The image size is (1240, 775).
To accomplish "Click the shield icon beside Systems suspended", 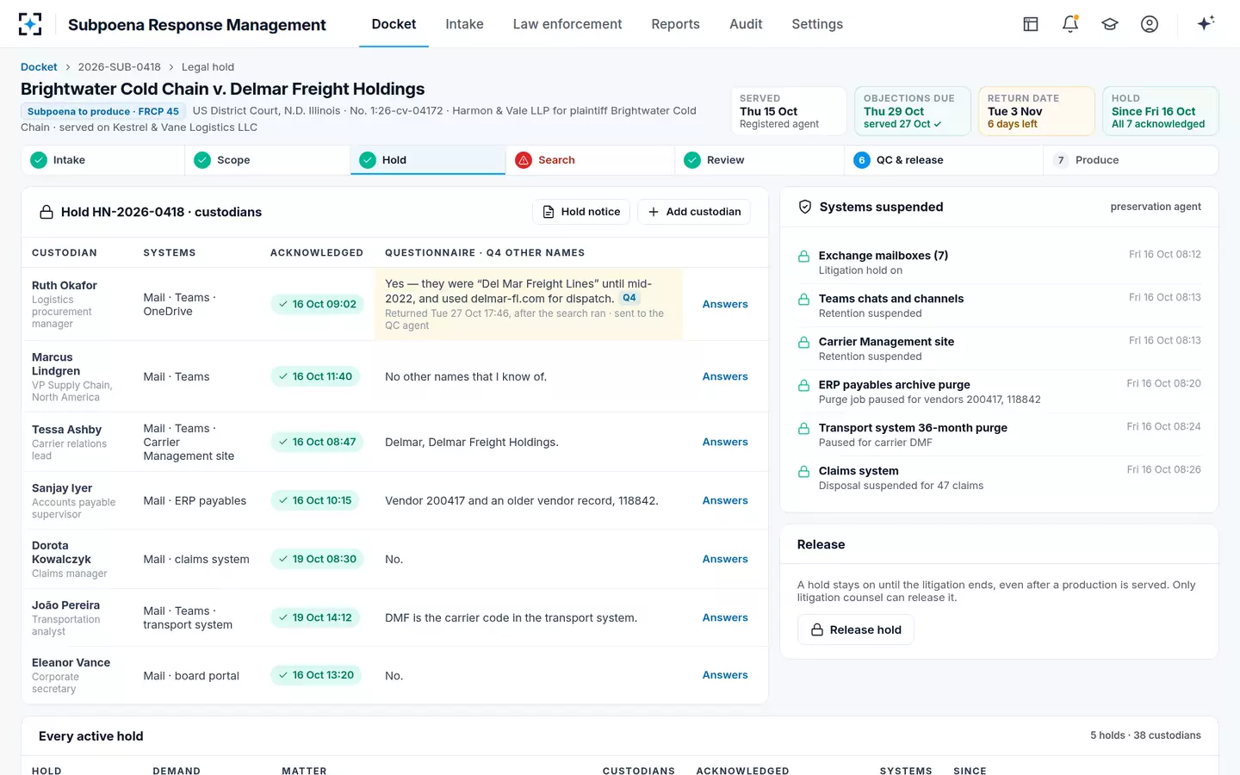I will click(805, 207).
